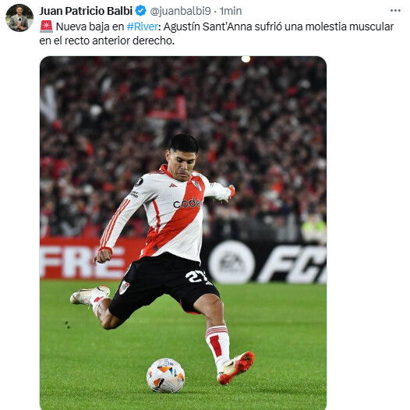Click the EA Sports logo on ad board
This screenshot has height=410, width=410.
tap(232, 262)
